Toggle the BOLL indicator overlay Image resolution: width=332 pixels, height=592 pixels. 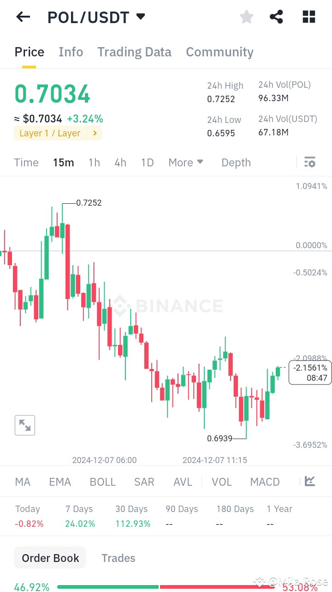pos(102,482)
